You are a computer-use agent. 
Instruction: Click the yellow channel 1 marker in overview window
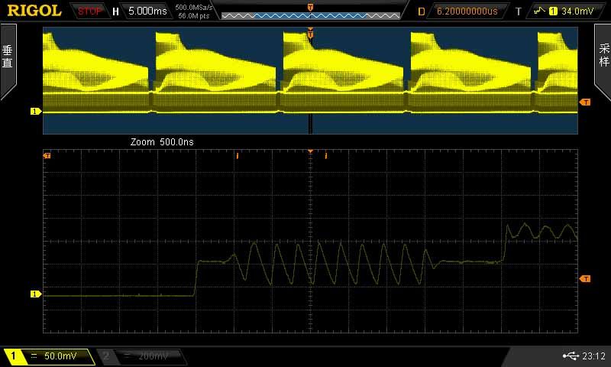[x=34, y=112]
